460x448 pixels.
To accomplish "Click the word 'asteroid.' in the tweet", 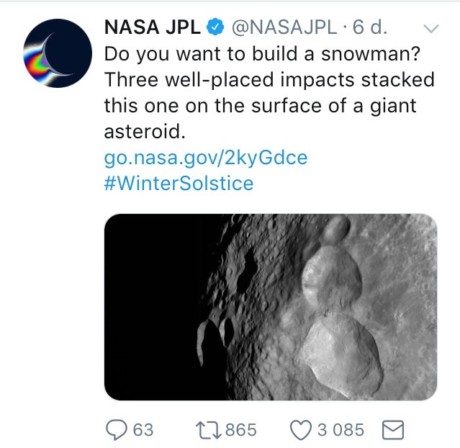I will coord(145,132).
